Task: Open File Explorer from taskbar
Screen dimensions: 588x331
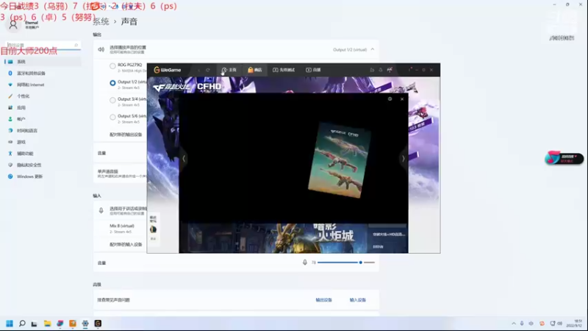Action: coord(47,324)
